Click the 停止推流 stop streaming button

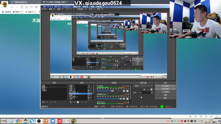point(165,86)
